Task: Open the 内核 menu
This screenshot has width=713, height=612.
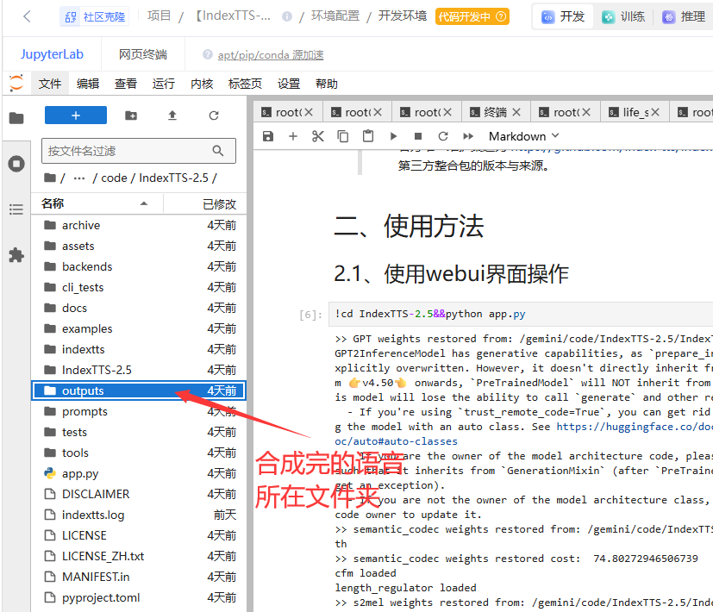Action: (202, 84)
